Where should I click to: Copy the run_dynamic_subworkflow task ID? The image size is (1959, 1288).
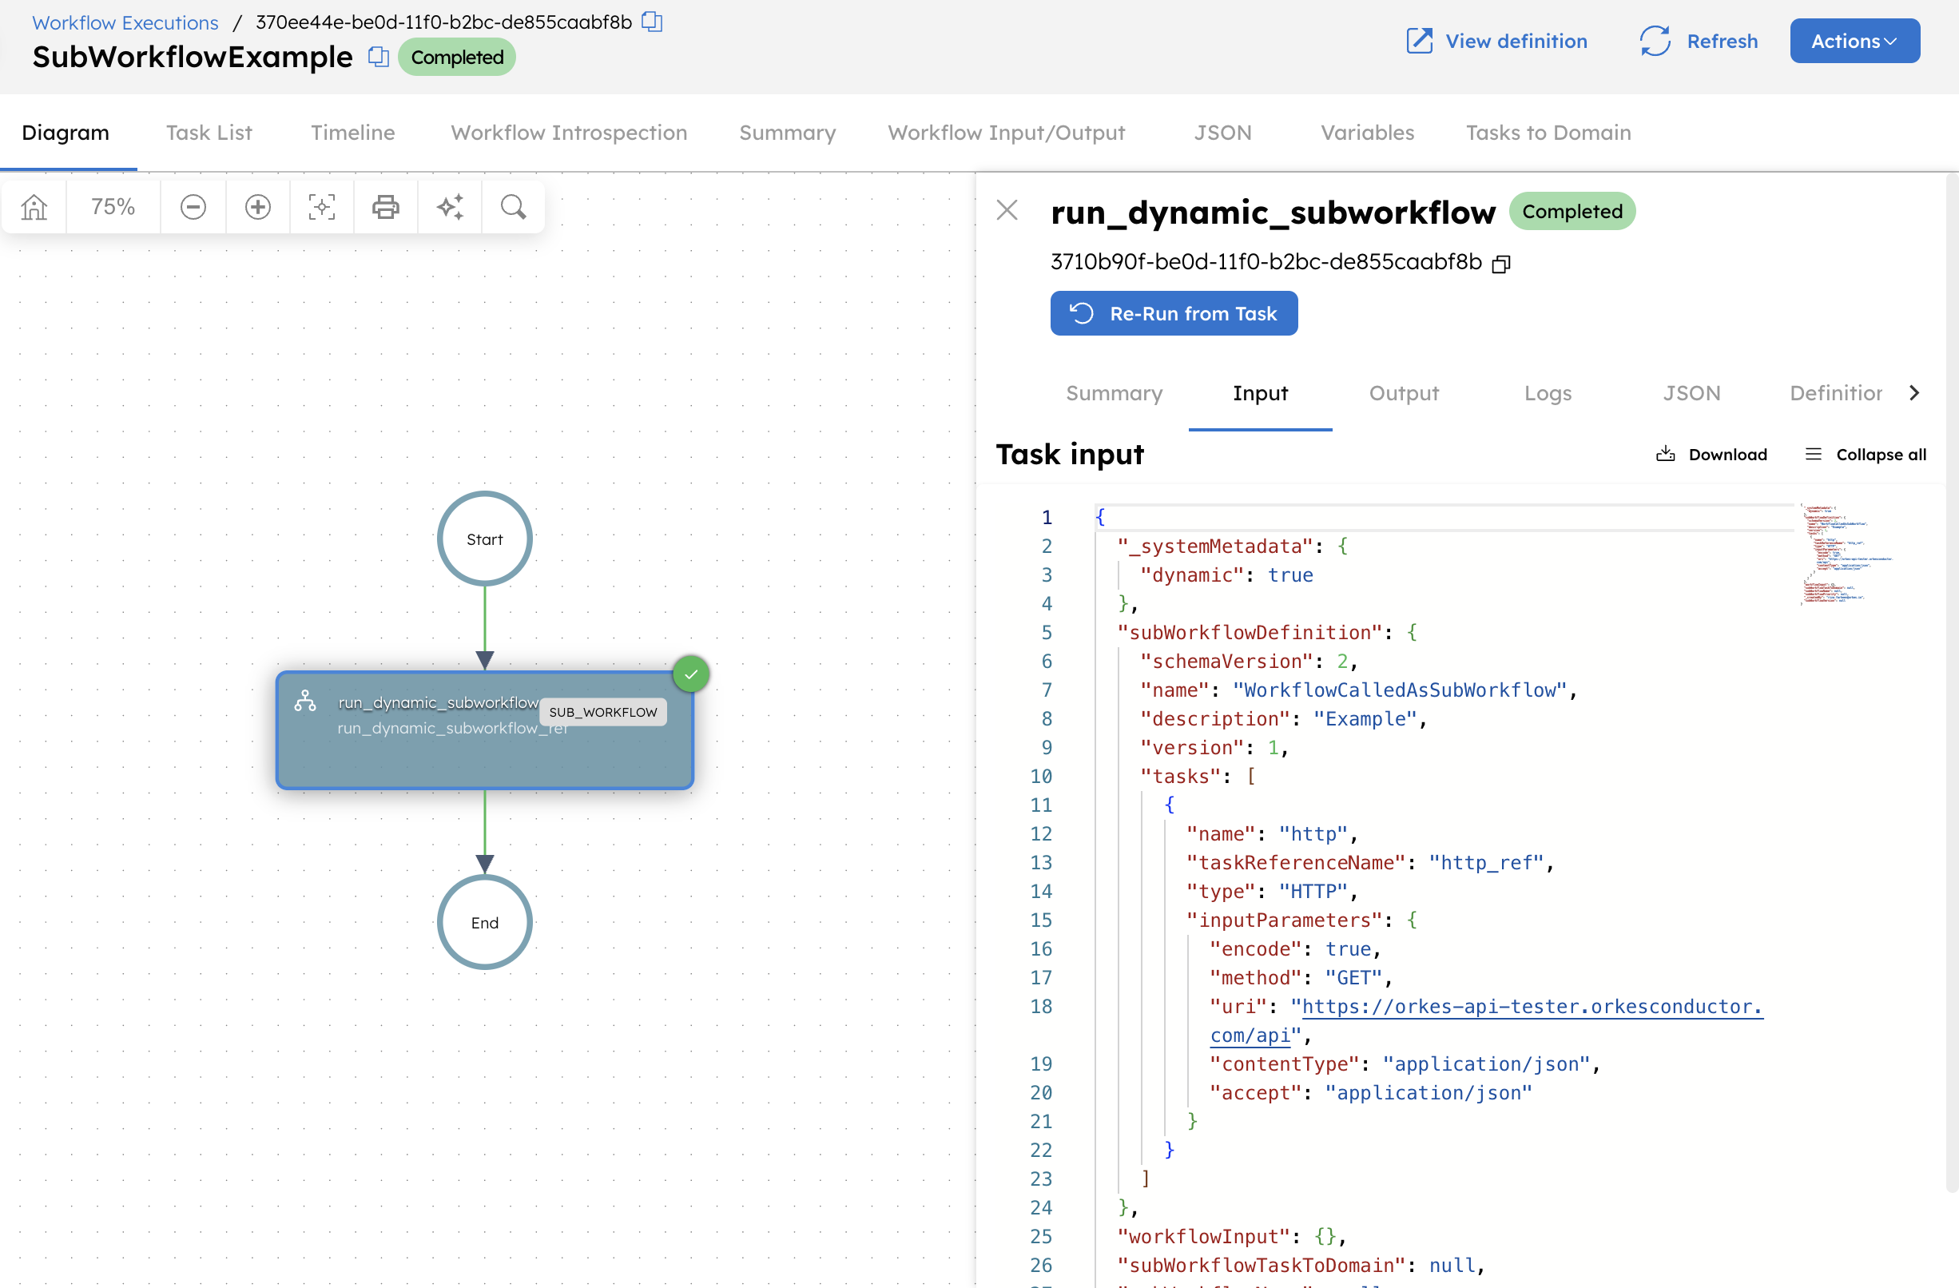1501,264
